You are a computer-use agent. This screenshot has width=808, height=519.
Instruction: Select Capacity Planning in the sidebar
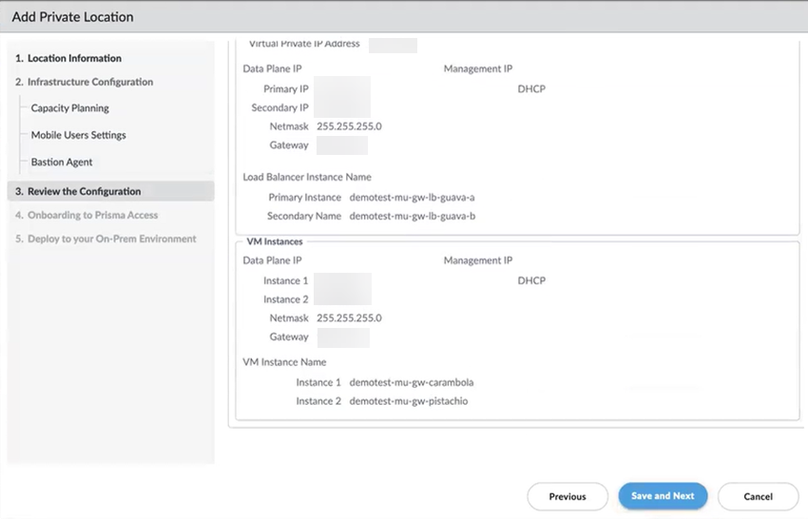[69, 108]
